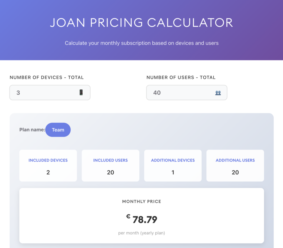
Task: Select the ADDITIONAL USERS card
Action: pos(235,165)
